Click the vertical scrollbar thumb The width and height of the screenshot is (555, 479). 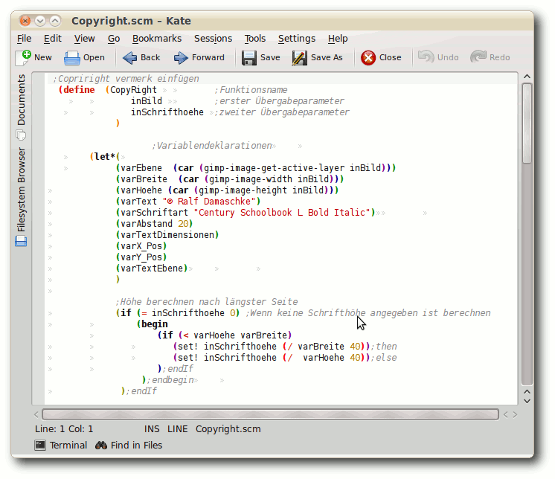coord(527,123)
